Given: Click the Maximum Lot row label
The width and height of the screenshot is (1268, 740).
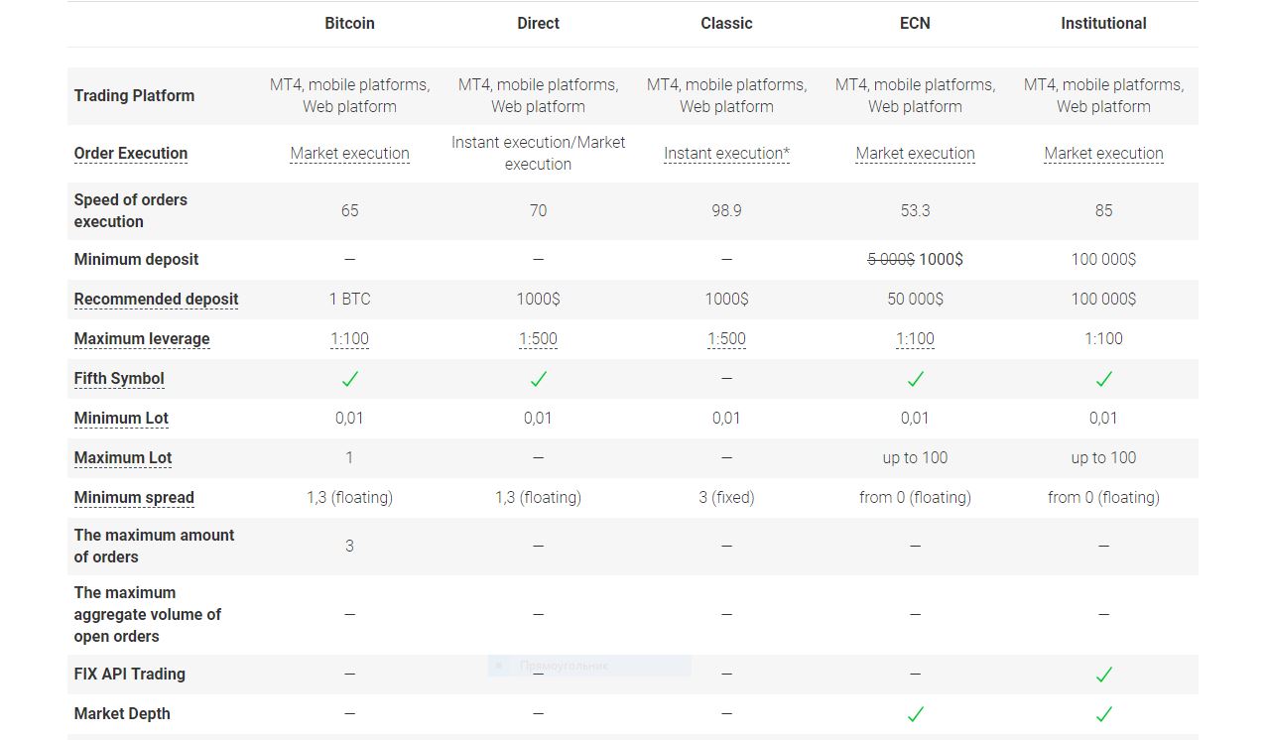Looking at the screenshot, I should tap(123, 458).
